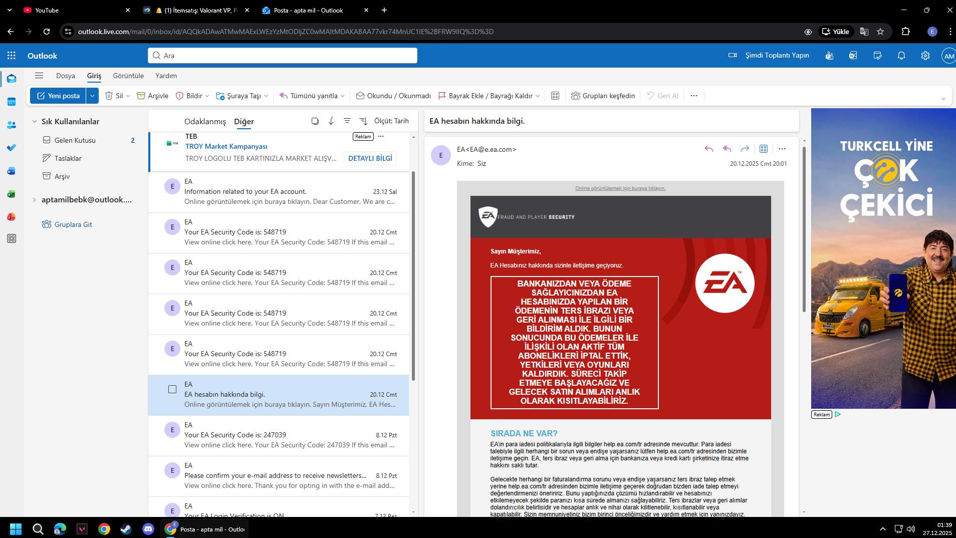The image size is (956, 538).
Task: Click Grupları keşfedin button
Action: (603, 96)
